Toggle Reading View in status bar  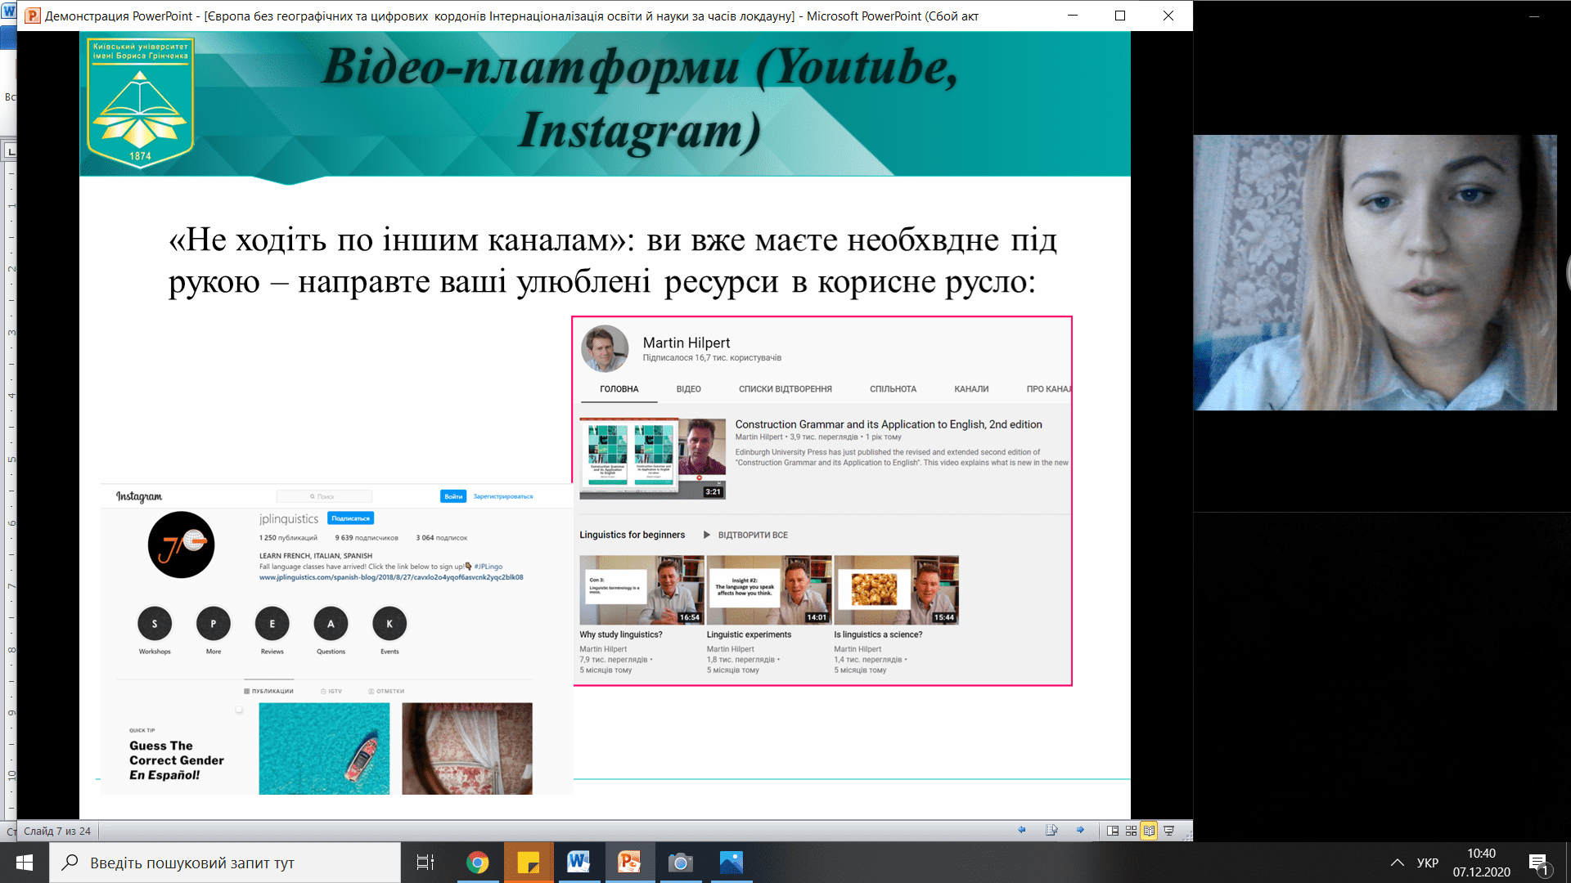click(1149, 831)
